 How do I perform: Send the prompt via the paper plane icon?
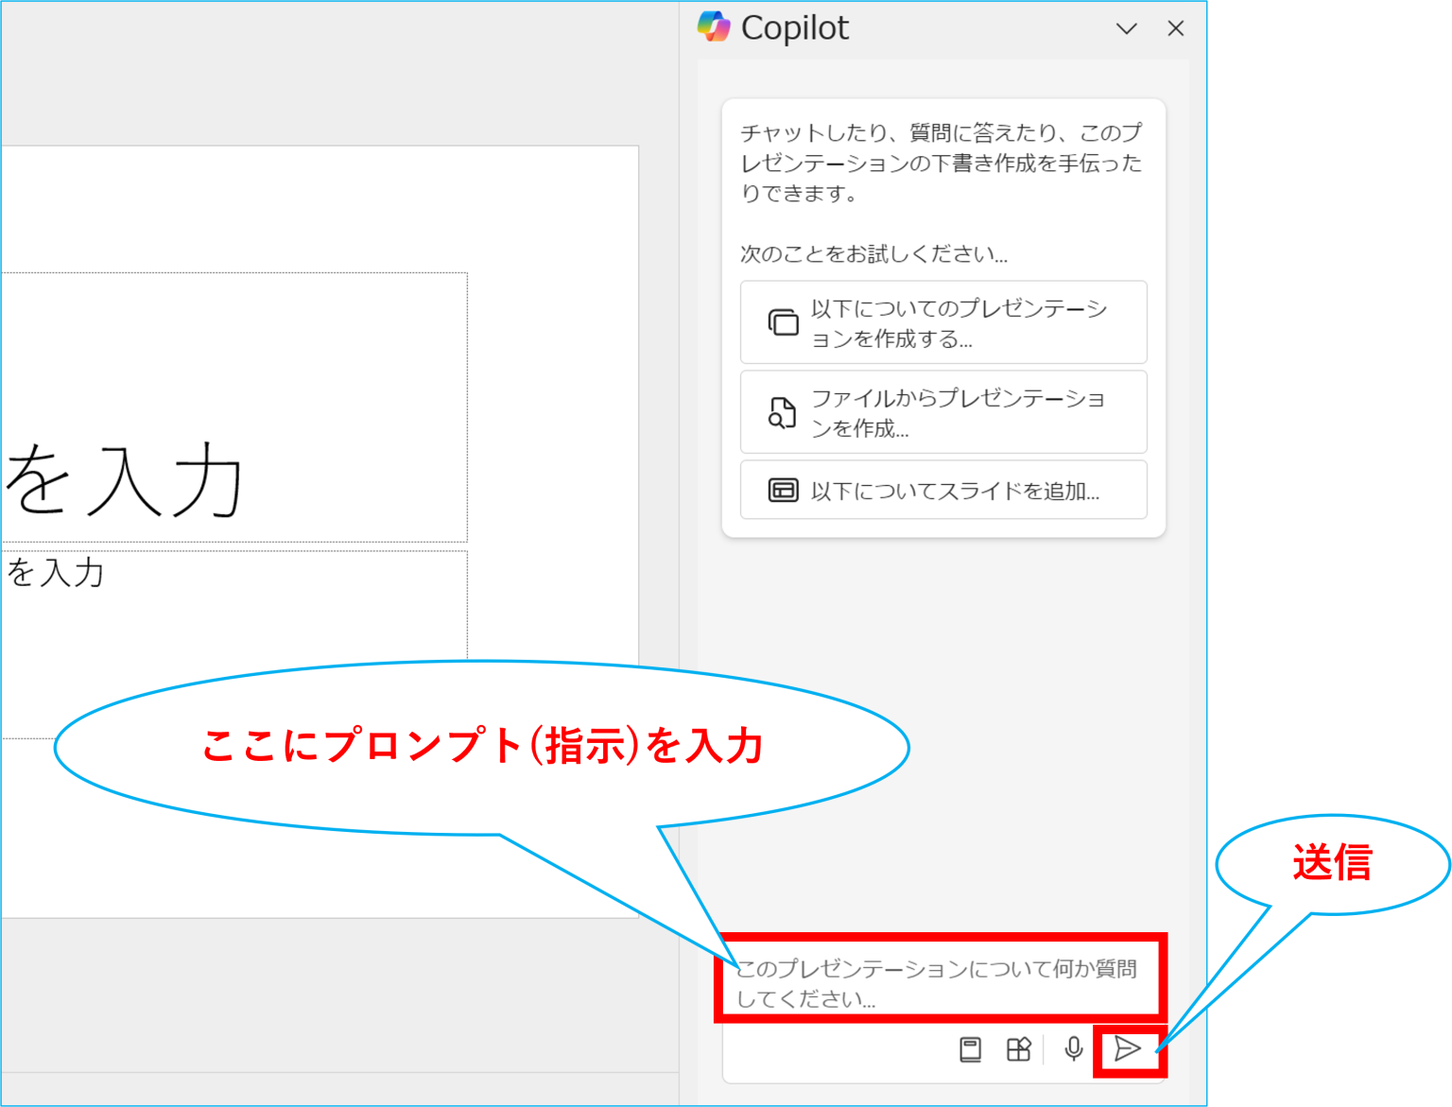point(1129,1048)
